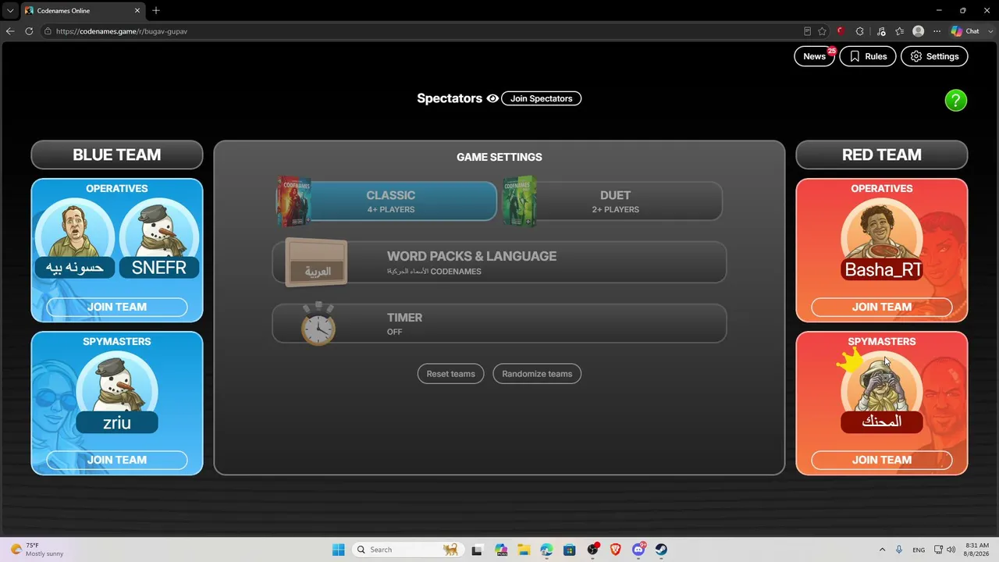Click the Arabic word pack card image

coord(316,262)
